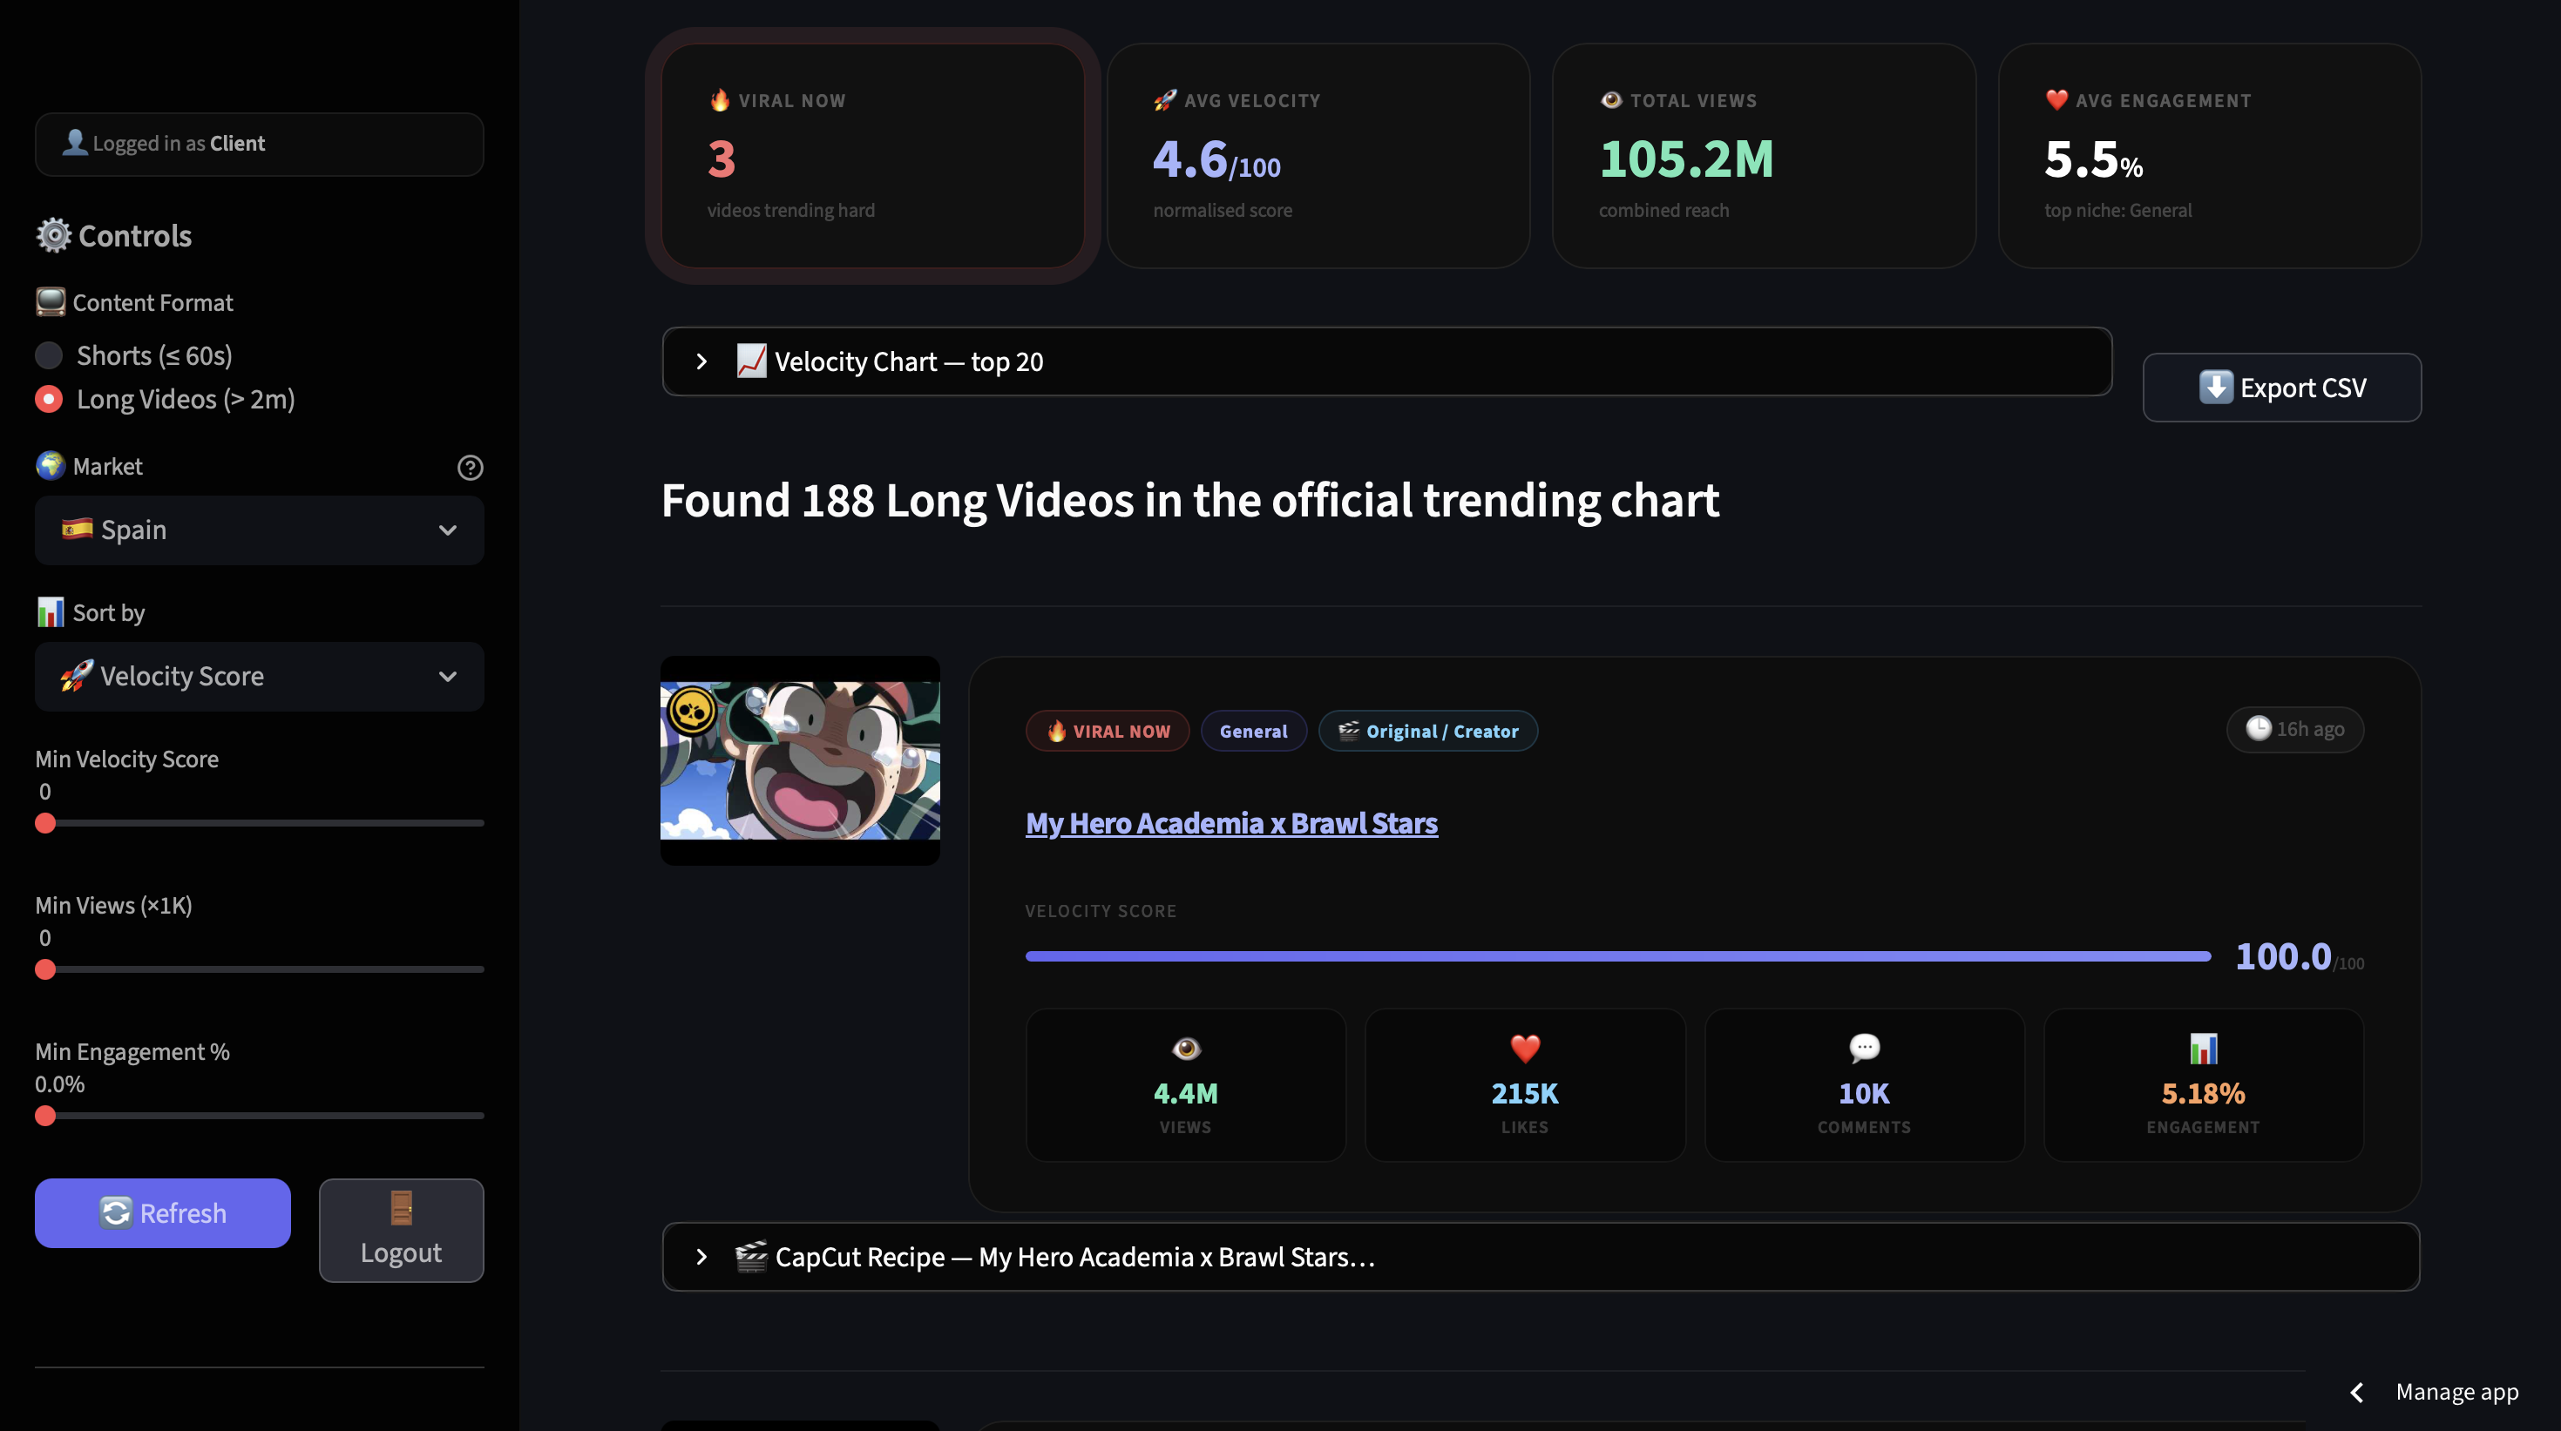Click the clock icon in the 16h ago badge

[2258, 728]
